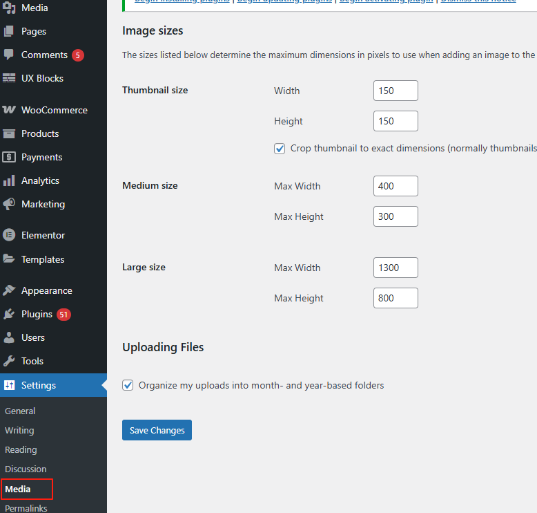This screenshot has width=537, height=513.
Task: Click the Marketing megaphone icon
Action: coord(9,204)
